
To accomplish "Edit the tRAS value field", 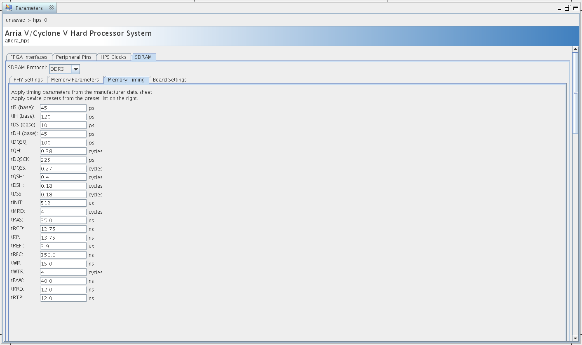I will click(63, 220).
